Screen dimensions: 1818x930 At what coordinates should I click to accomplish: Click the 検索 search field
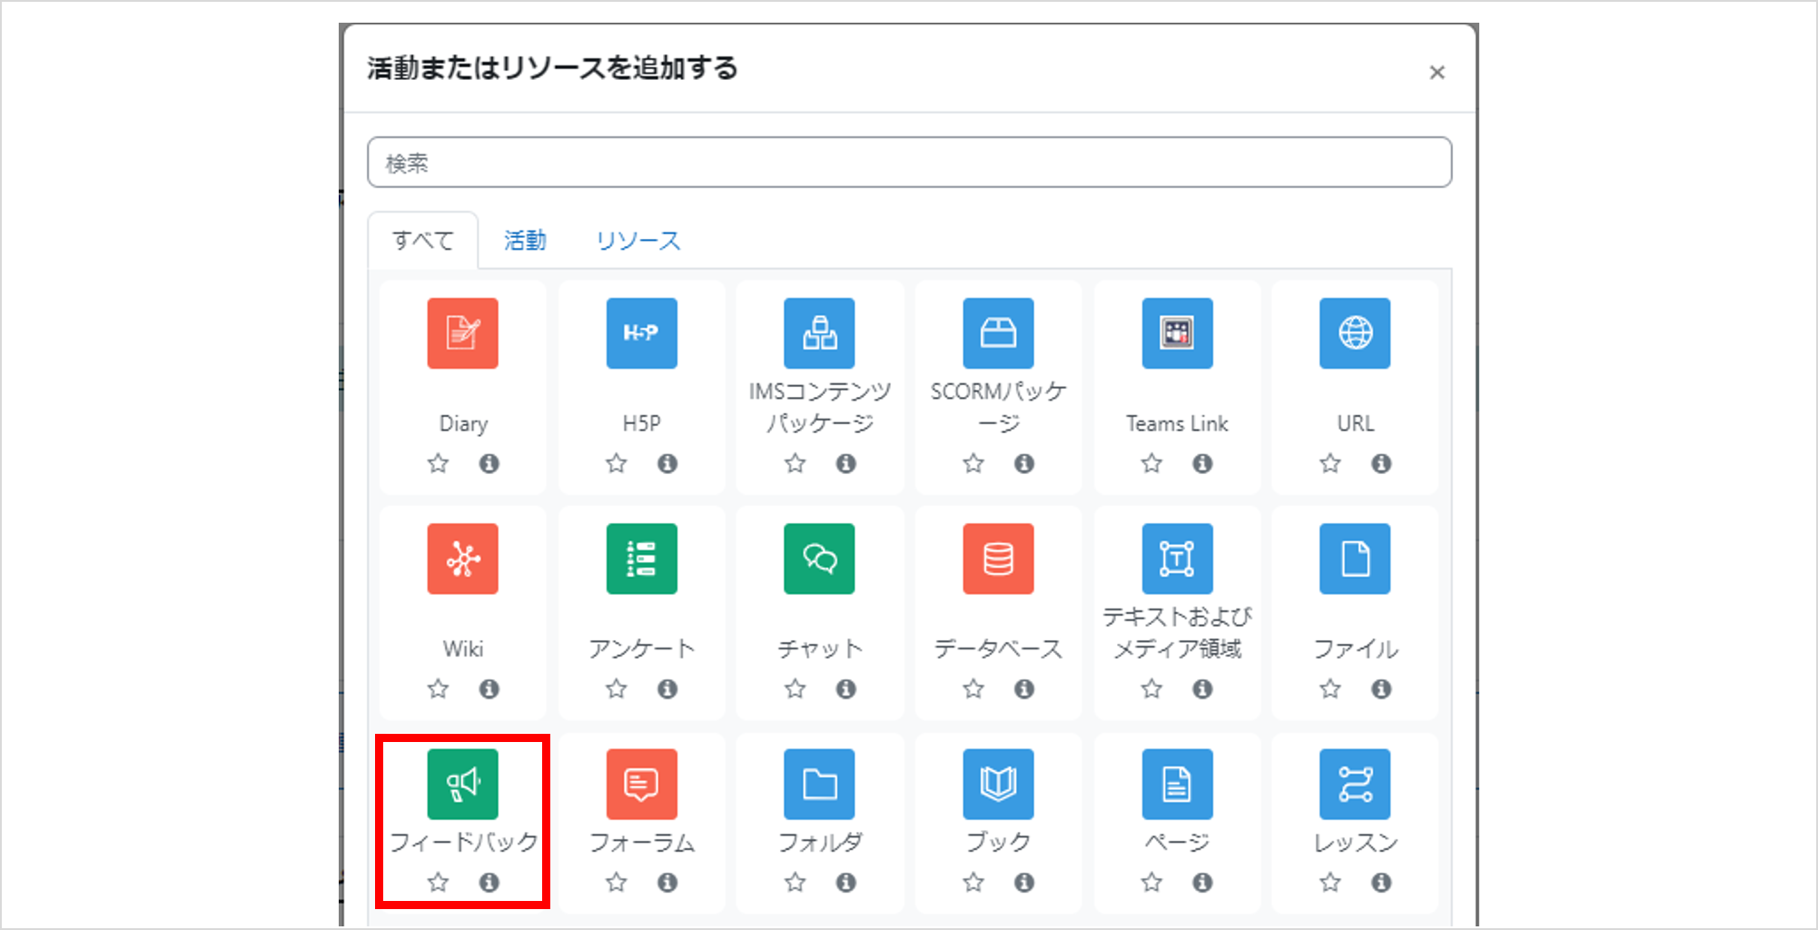909,163
